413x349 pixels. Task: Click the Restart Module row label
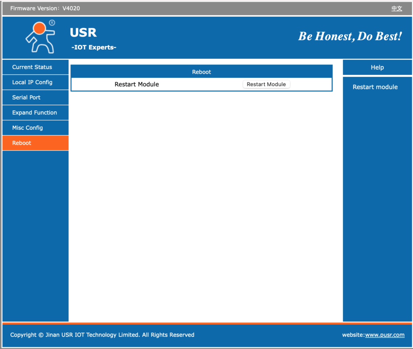pyautogui.click(x=137, y=84)
